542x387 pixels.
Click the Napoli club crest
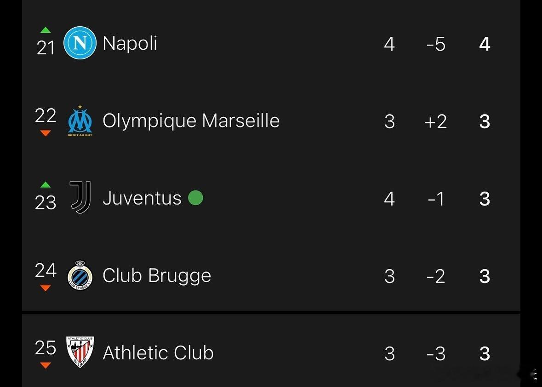coord(80,43)
